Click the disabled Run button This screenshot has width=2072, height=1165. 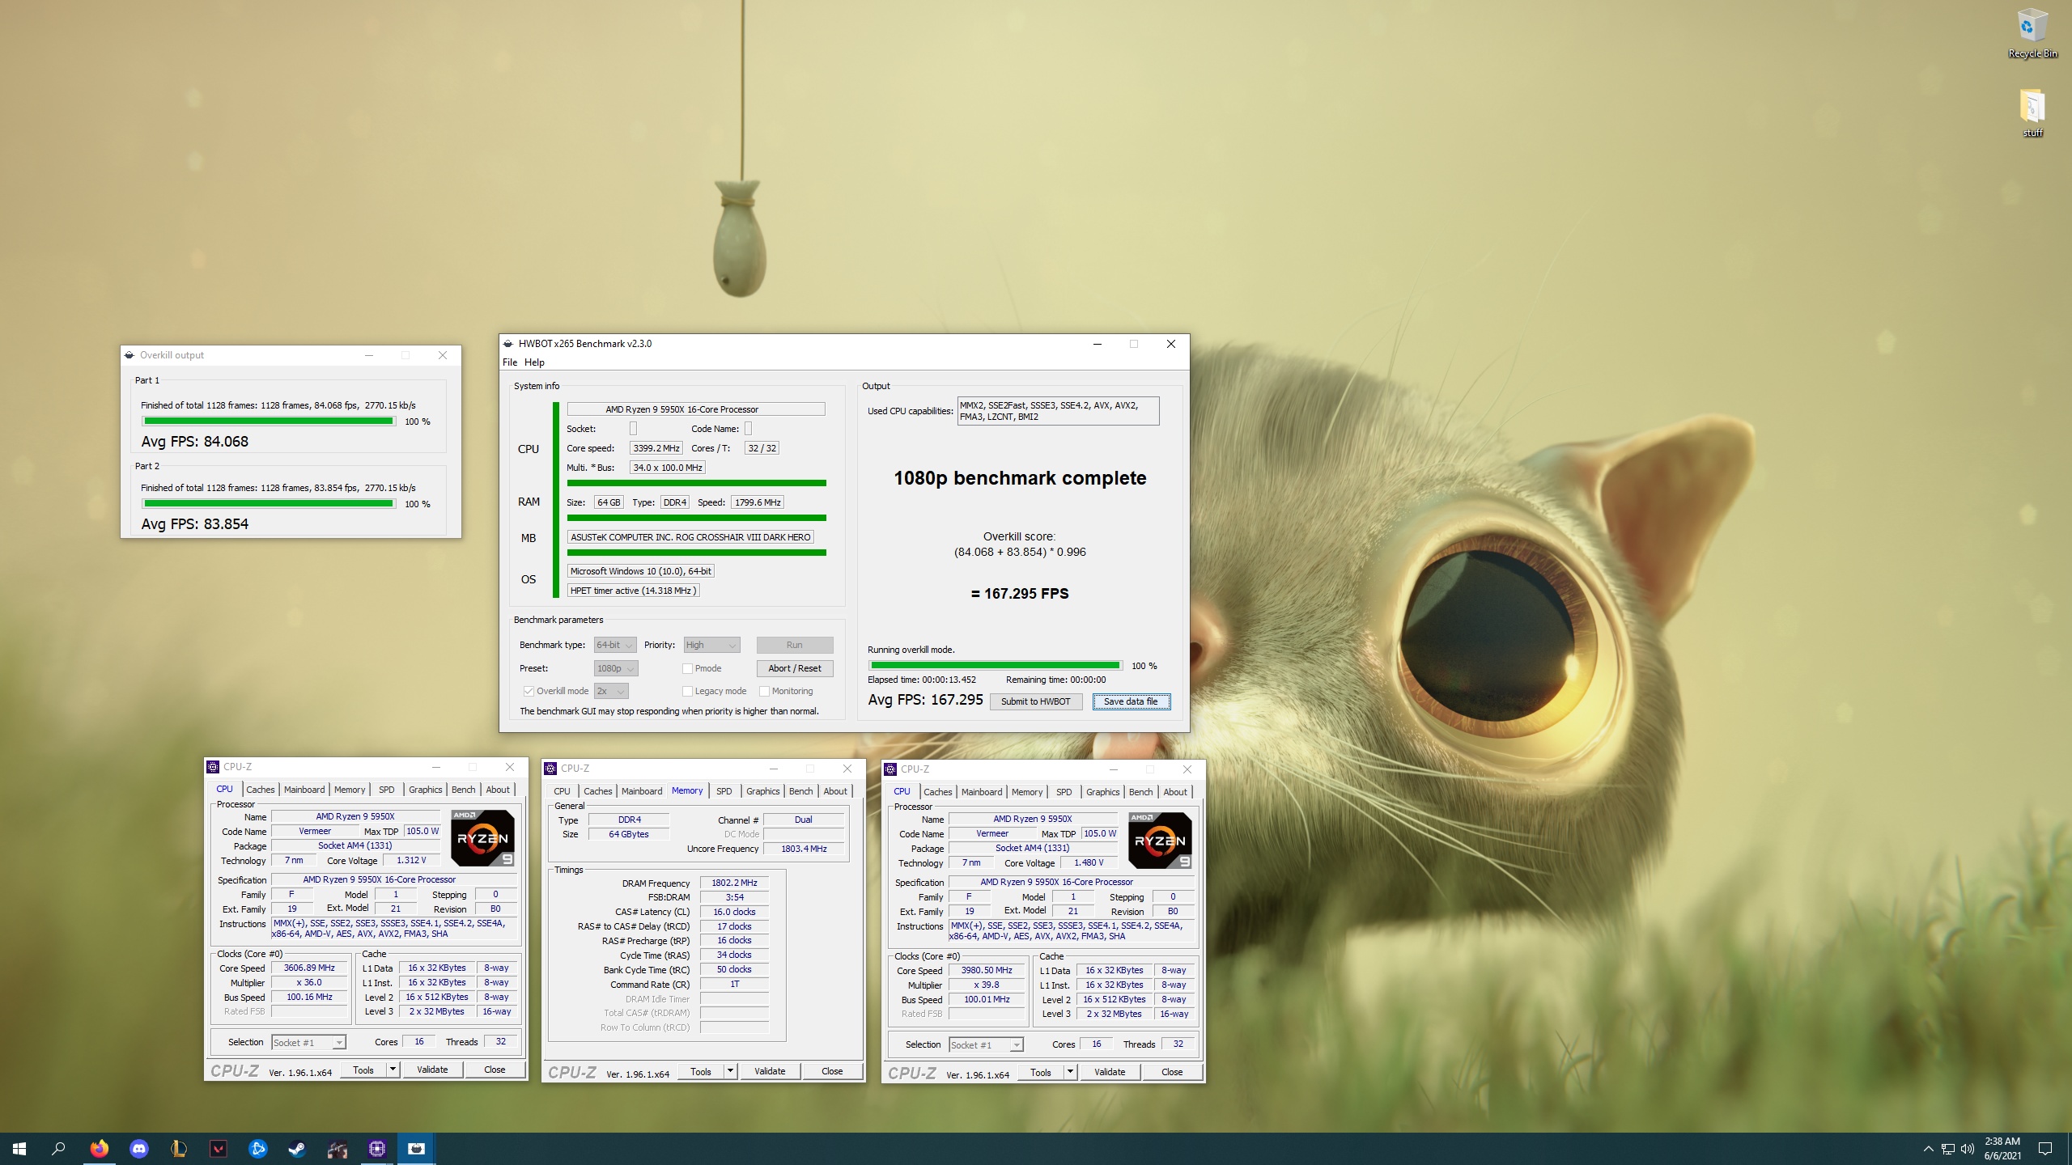click(x=795, y=645)
